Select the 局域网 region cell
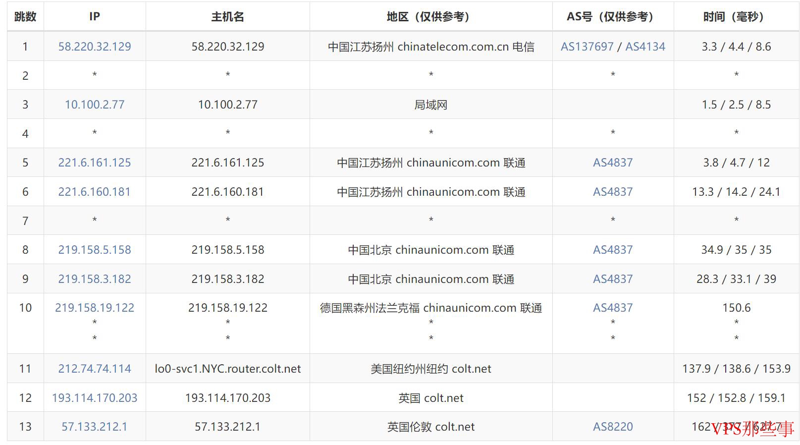The image size is (800, 445). (x=431, y=105)
